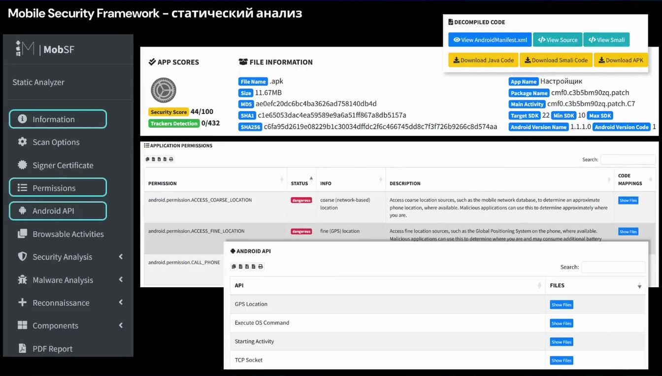Image resolution: width=662 pixels, height=376 pixels.
Task: Click the Execute OS Command API row text
Action: pos(262,323)
